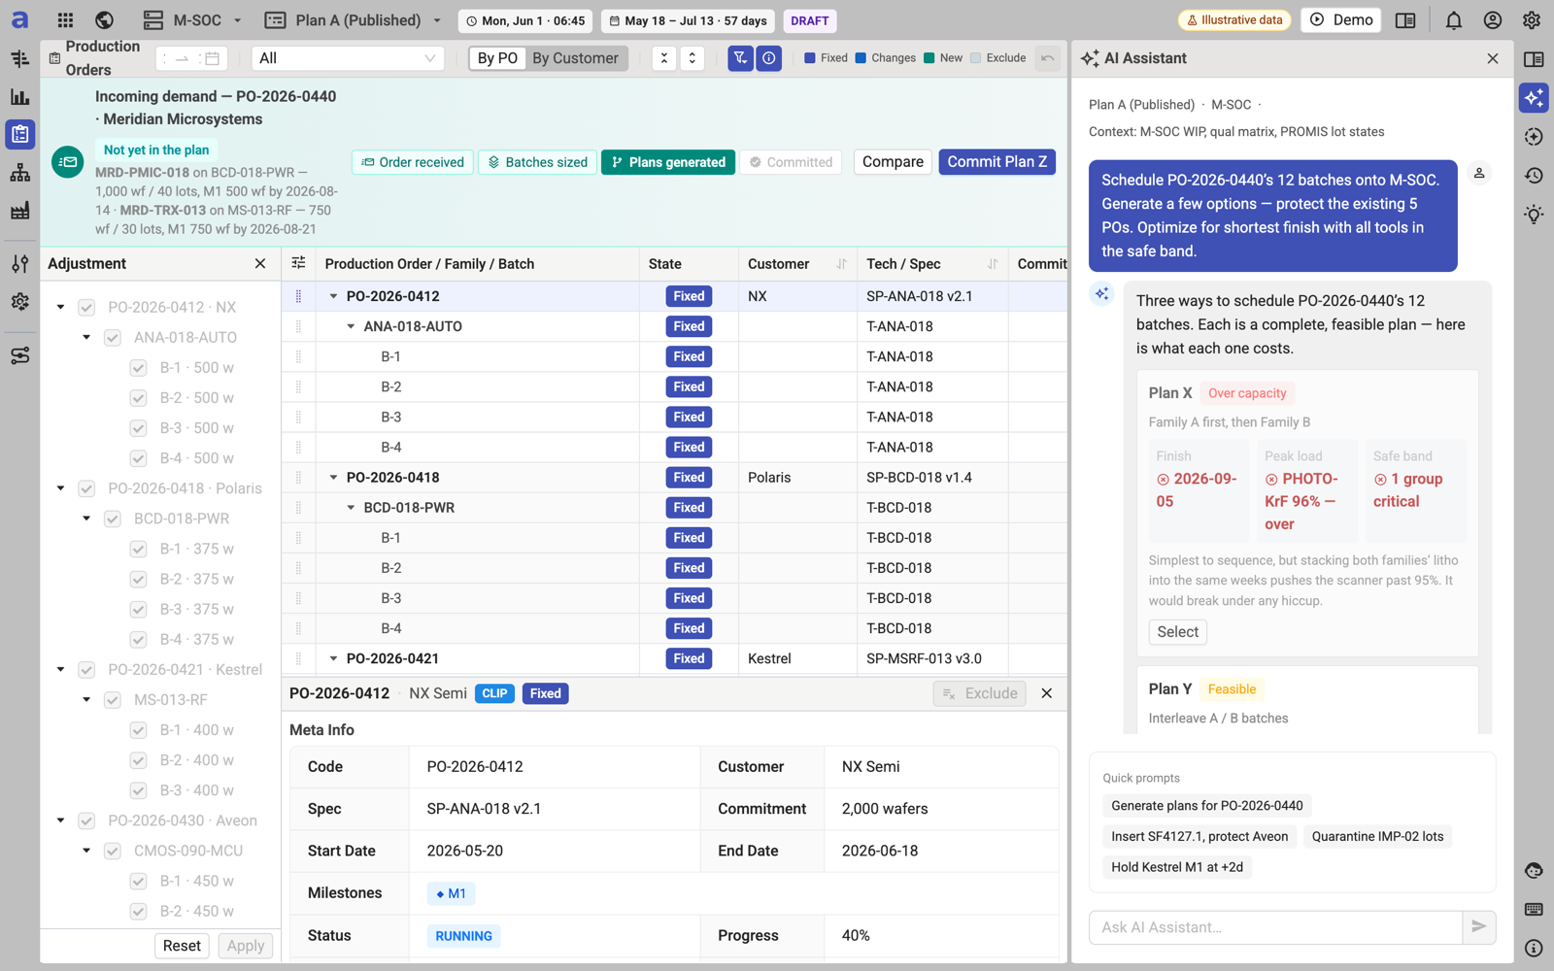
Task: Click the blue info icon in toolbar
Action: [x=769, y=58]
